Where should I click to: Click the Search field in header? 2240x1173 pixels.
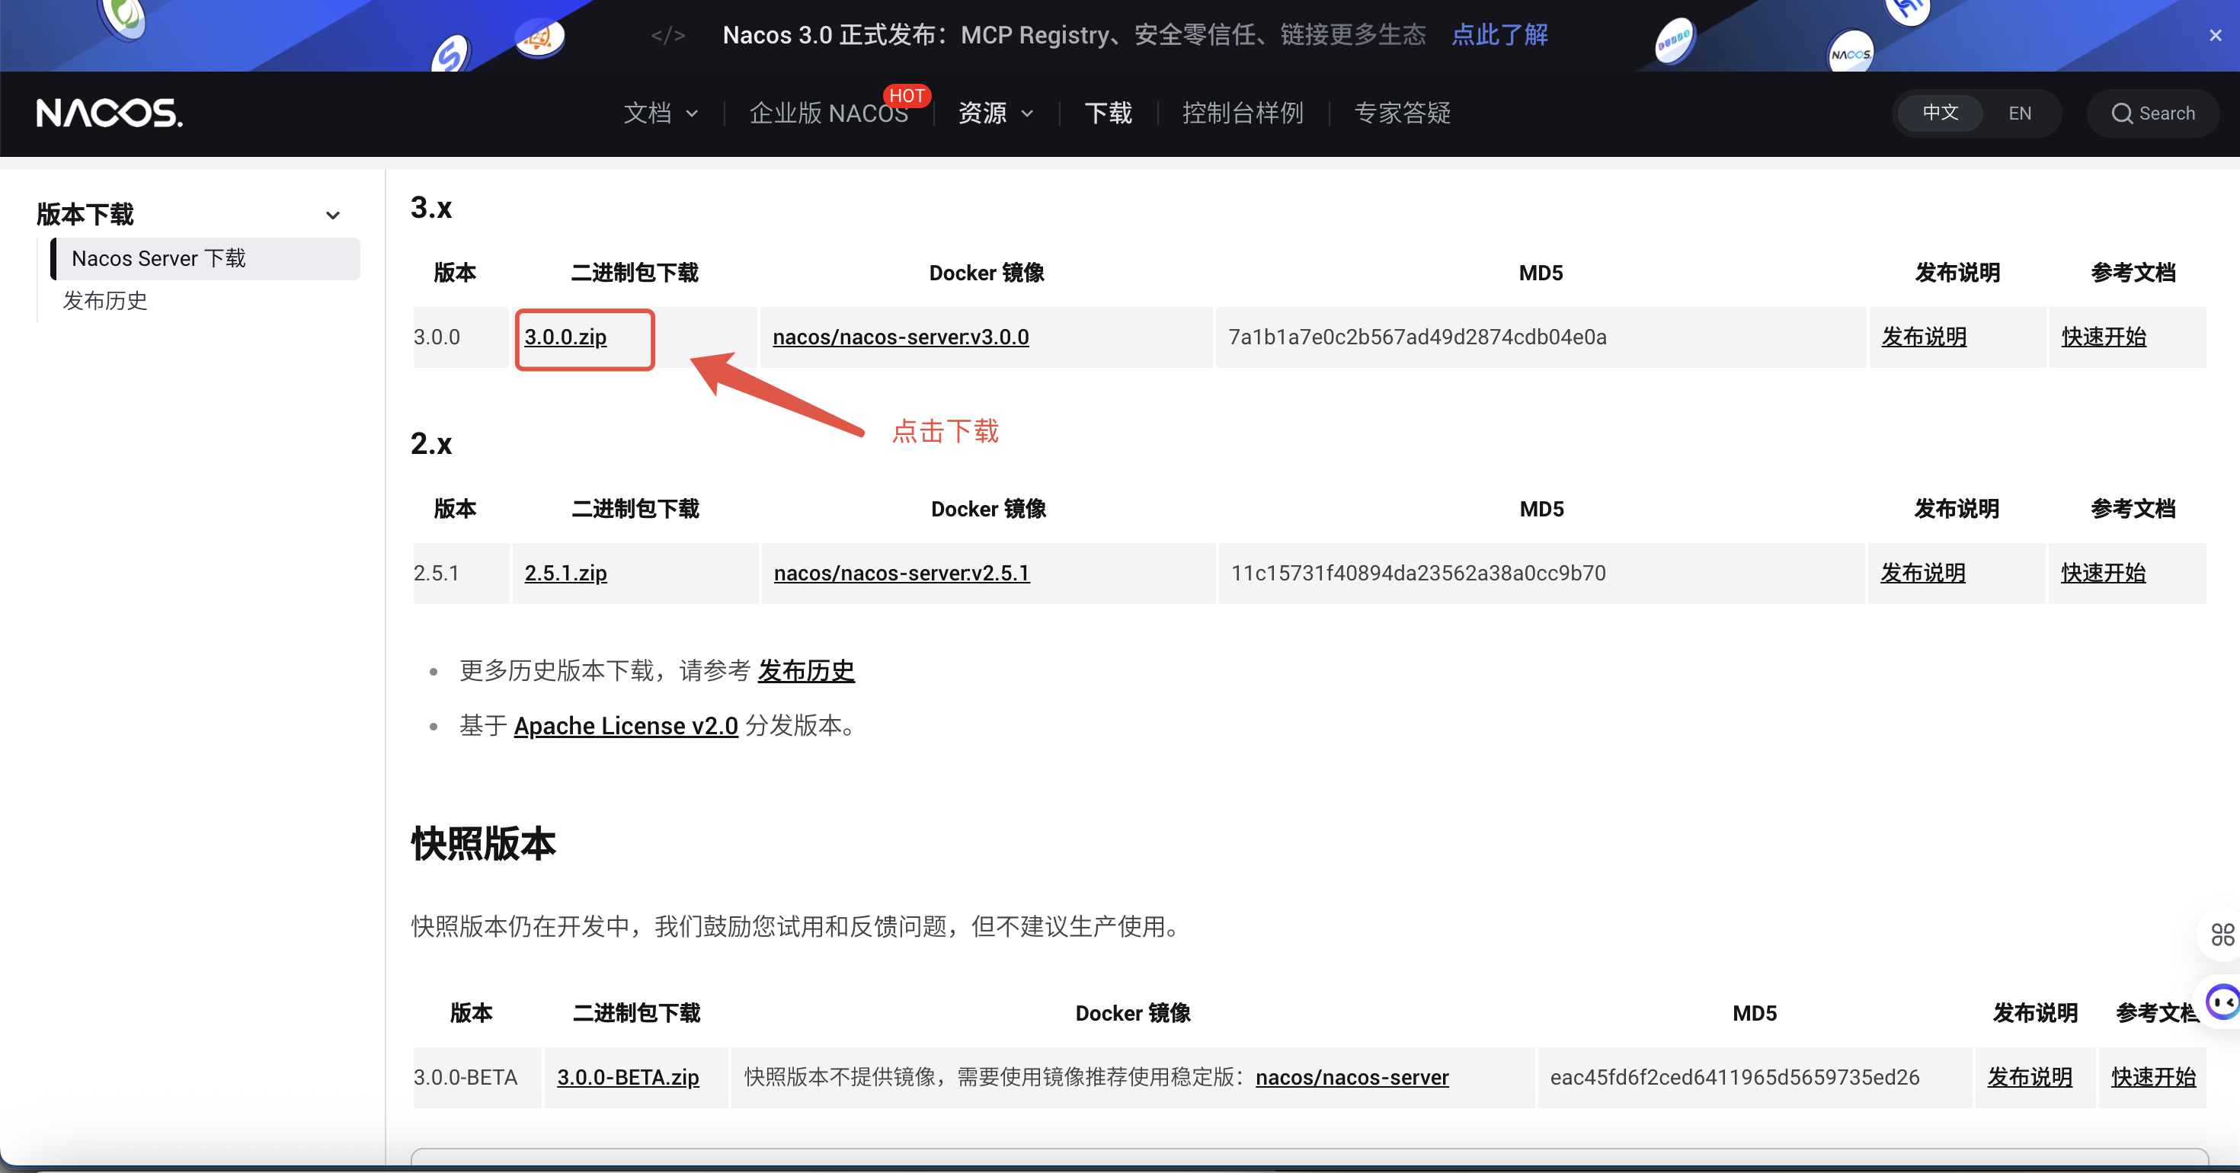(2152, 113)
